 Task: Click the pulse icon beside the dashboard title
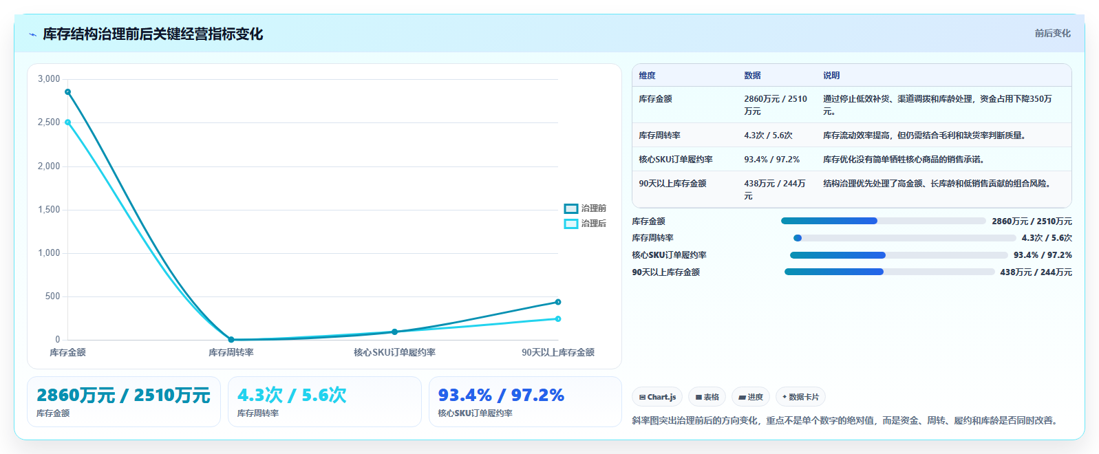(x=32, y=34)
